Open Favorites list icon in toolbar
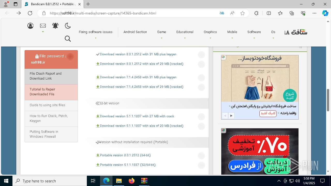 click(x=280, y=13)
